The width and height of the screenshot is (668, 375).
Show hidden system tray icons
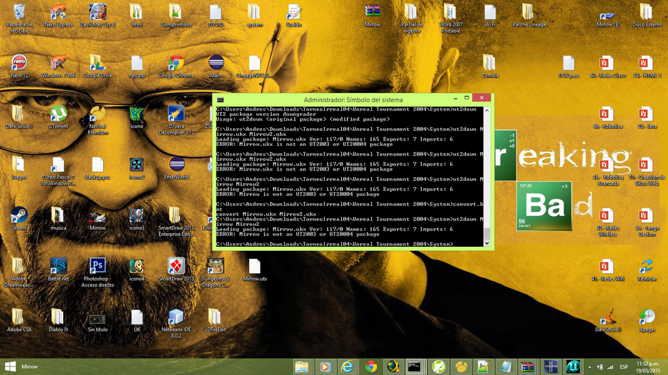(x=590, y=367)
